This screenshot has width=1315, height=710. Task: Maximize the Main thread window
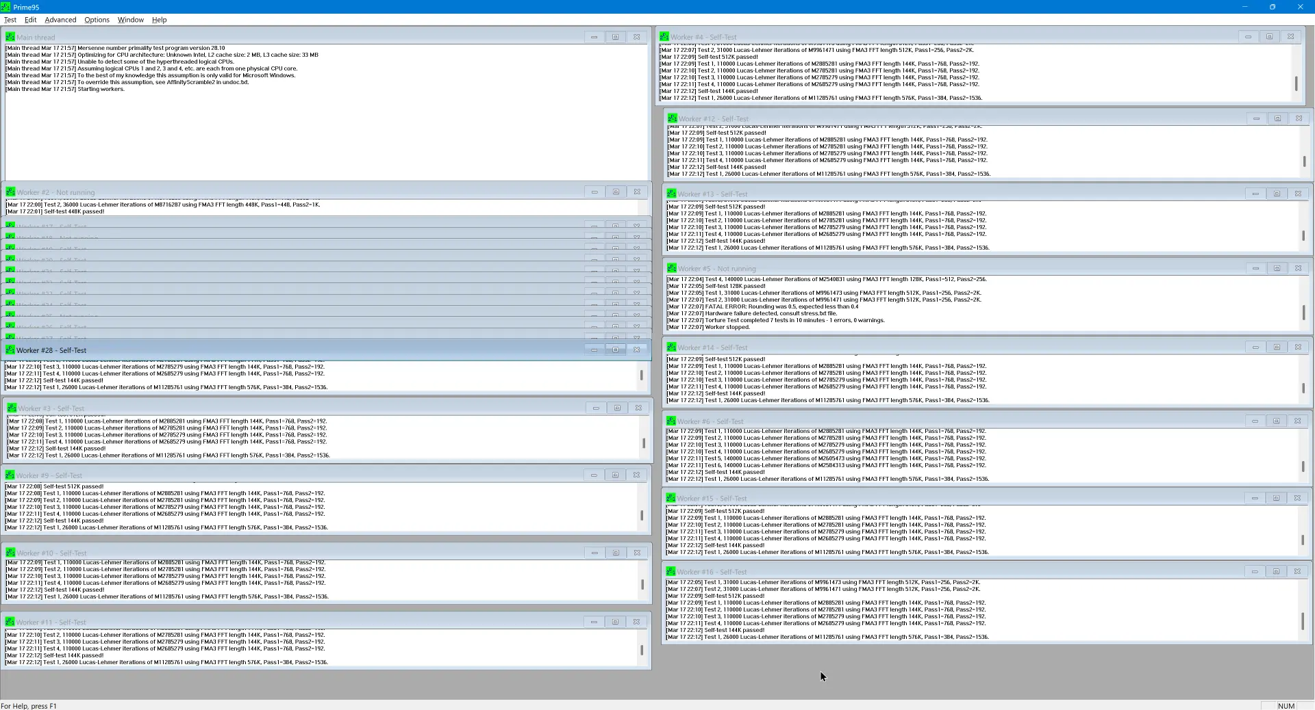(x=615, y=37)
